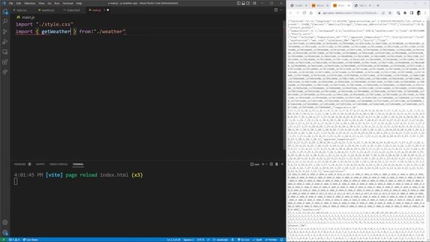The height and width of the screenshot is (242, 430).
Task: Click line and column status indicator
Action: pos(173,240)
